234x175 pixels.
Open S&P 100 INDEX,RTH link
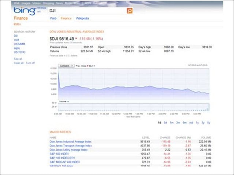pos(62,158)
